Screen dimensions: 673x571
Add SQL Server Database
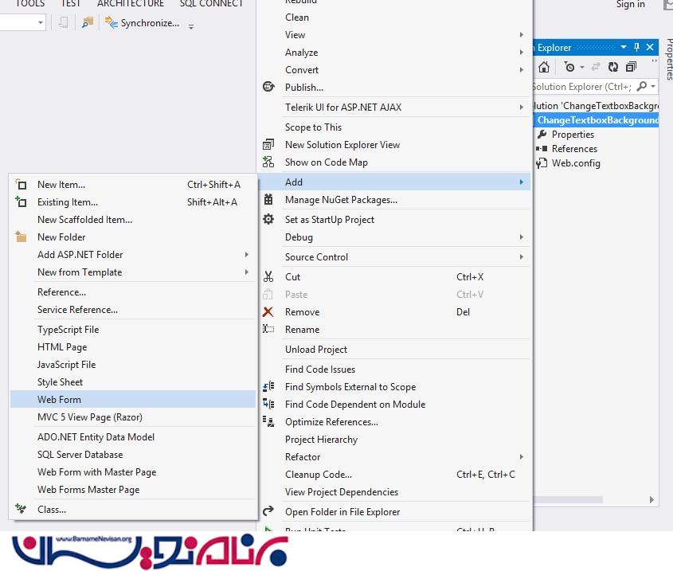tap(133, 454)
